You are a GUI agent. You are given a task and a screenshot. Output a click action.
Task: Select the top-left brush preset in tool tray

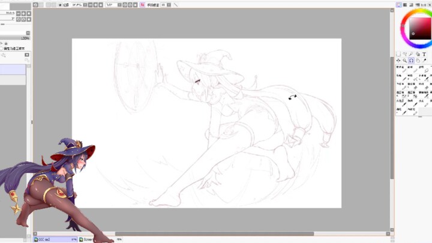401,69
